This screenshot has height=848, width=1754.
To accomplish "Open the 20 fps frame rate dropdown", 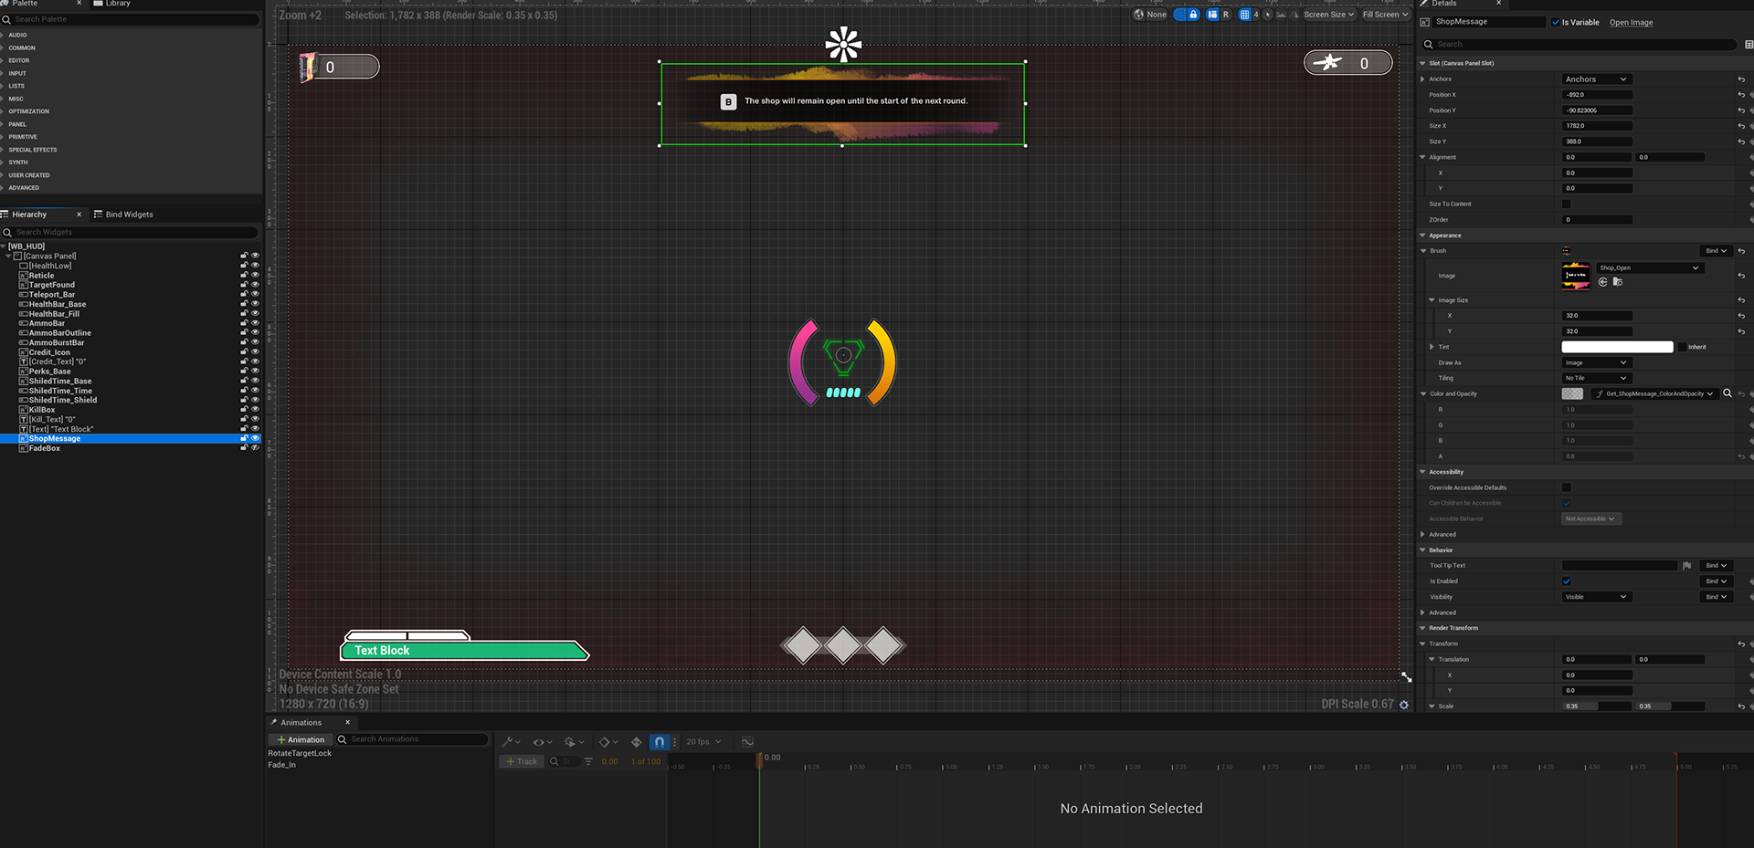I will 703,742.
